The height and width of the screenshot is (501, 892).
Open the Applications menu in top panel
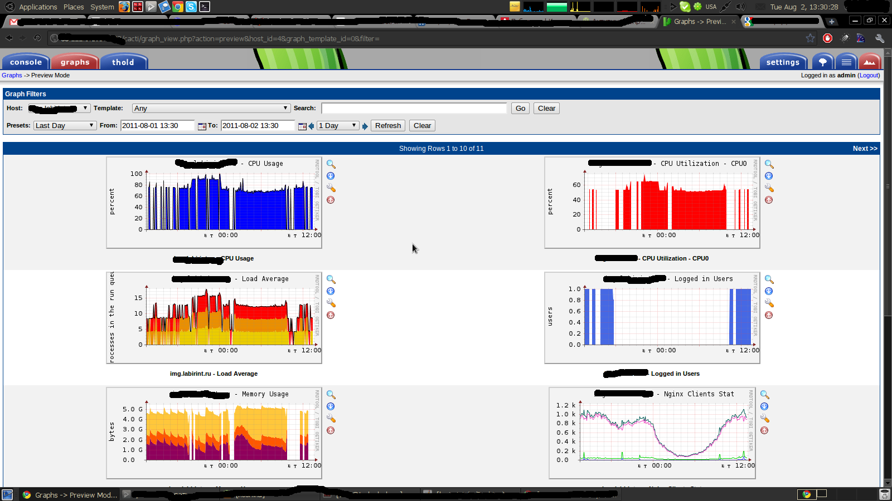38,7
